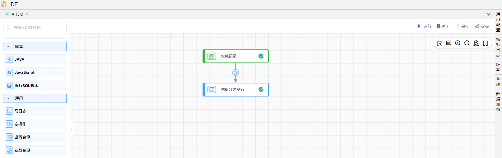502x158 pixels.
Task: Click the bookmark icon in canvas toolbar
Action: pos(485,43)
